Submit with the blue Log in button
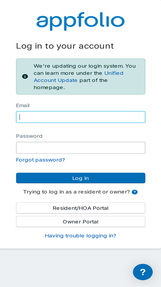This screenshot has height=287, width=161. click(81, 178)
